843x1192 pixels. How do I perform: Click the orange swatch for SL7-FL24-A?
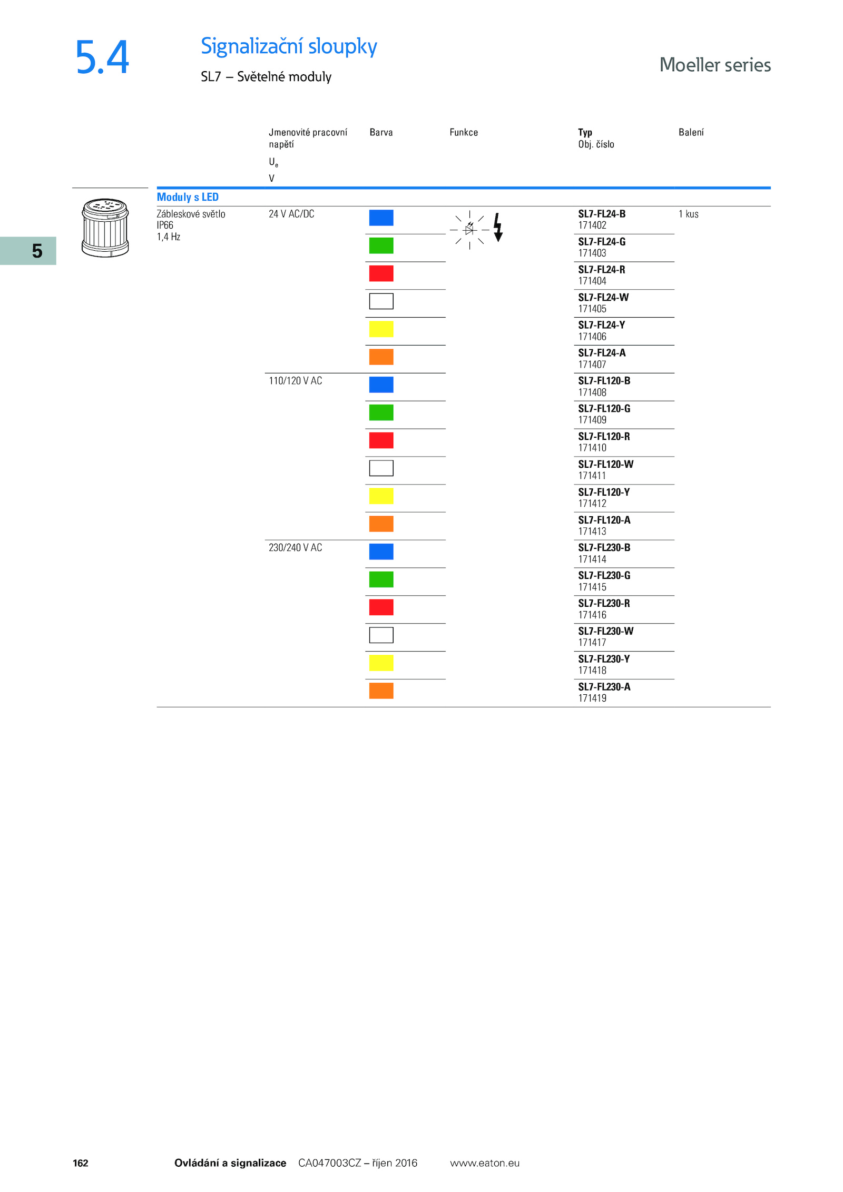tap(381, 357)
